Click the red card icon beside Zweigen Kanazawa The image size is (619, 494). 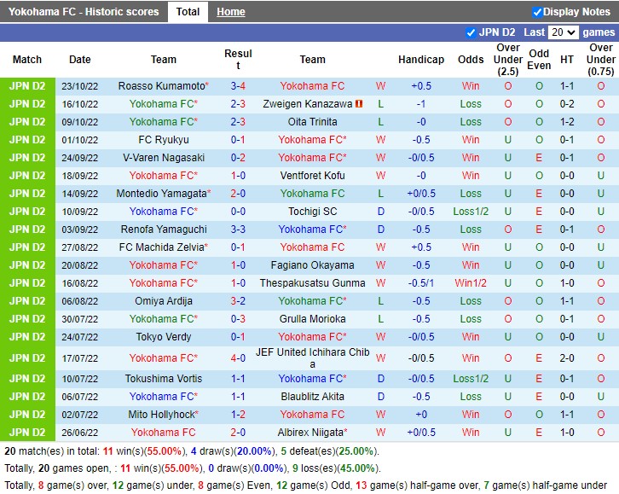click(359, 104)
